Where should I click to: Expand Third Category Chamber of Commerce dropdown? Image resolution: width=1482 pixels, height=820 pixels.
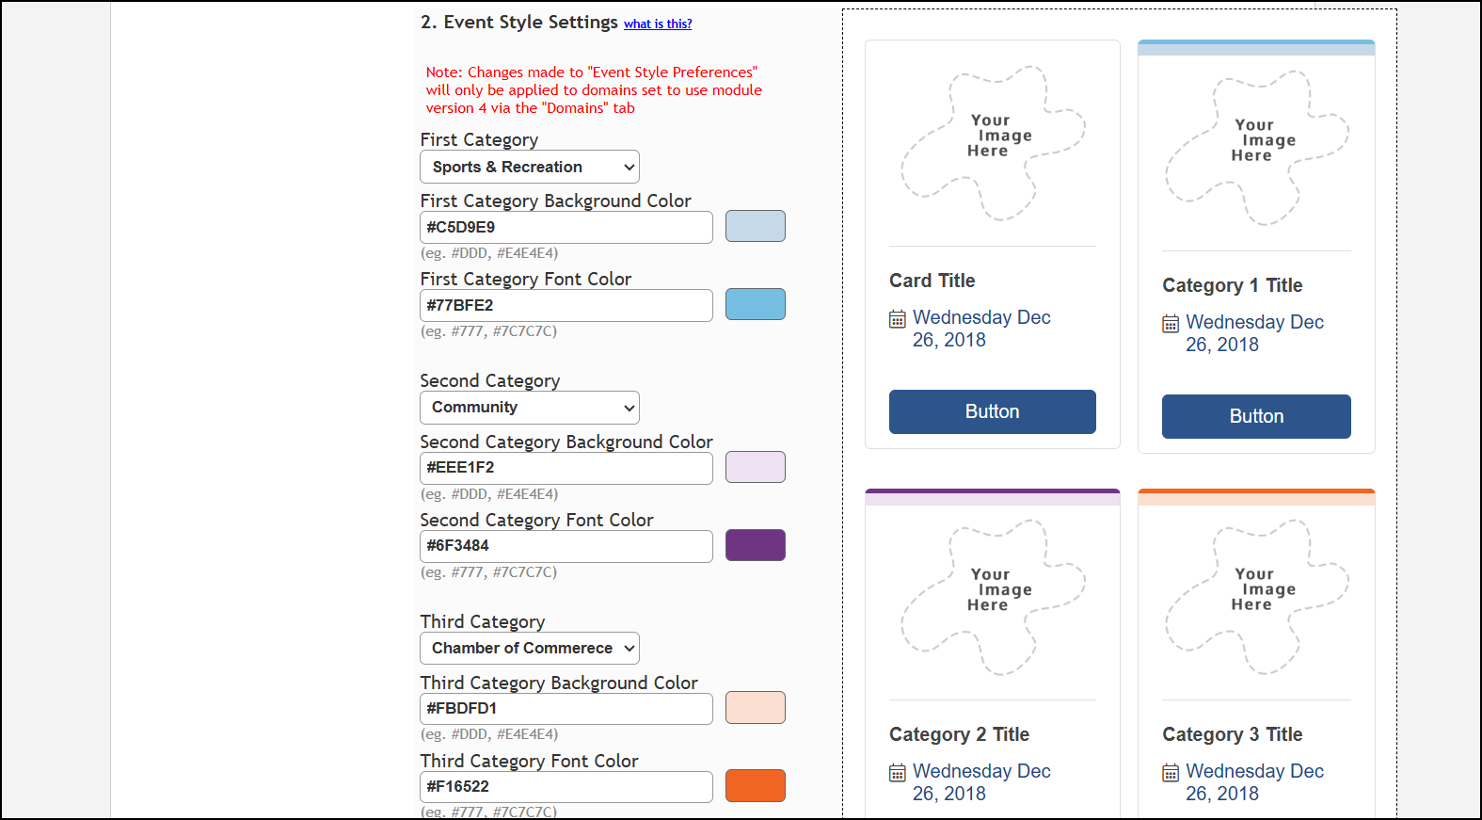[x=530, y=649]
